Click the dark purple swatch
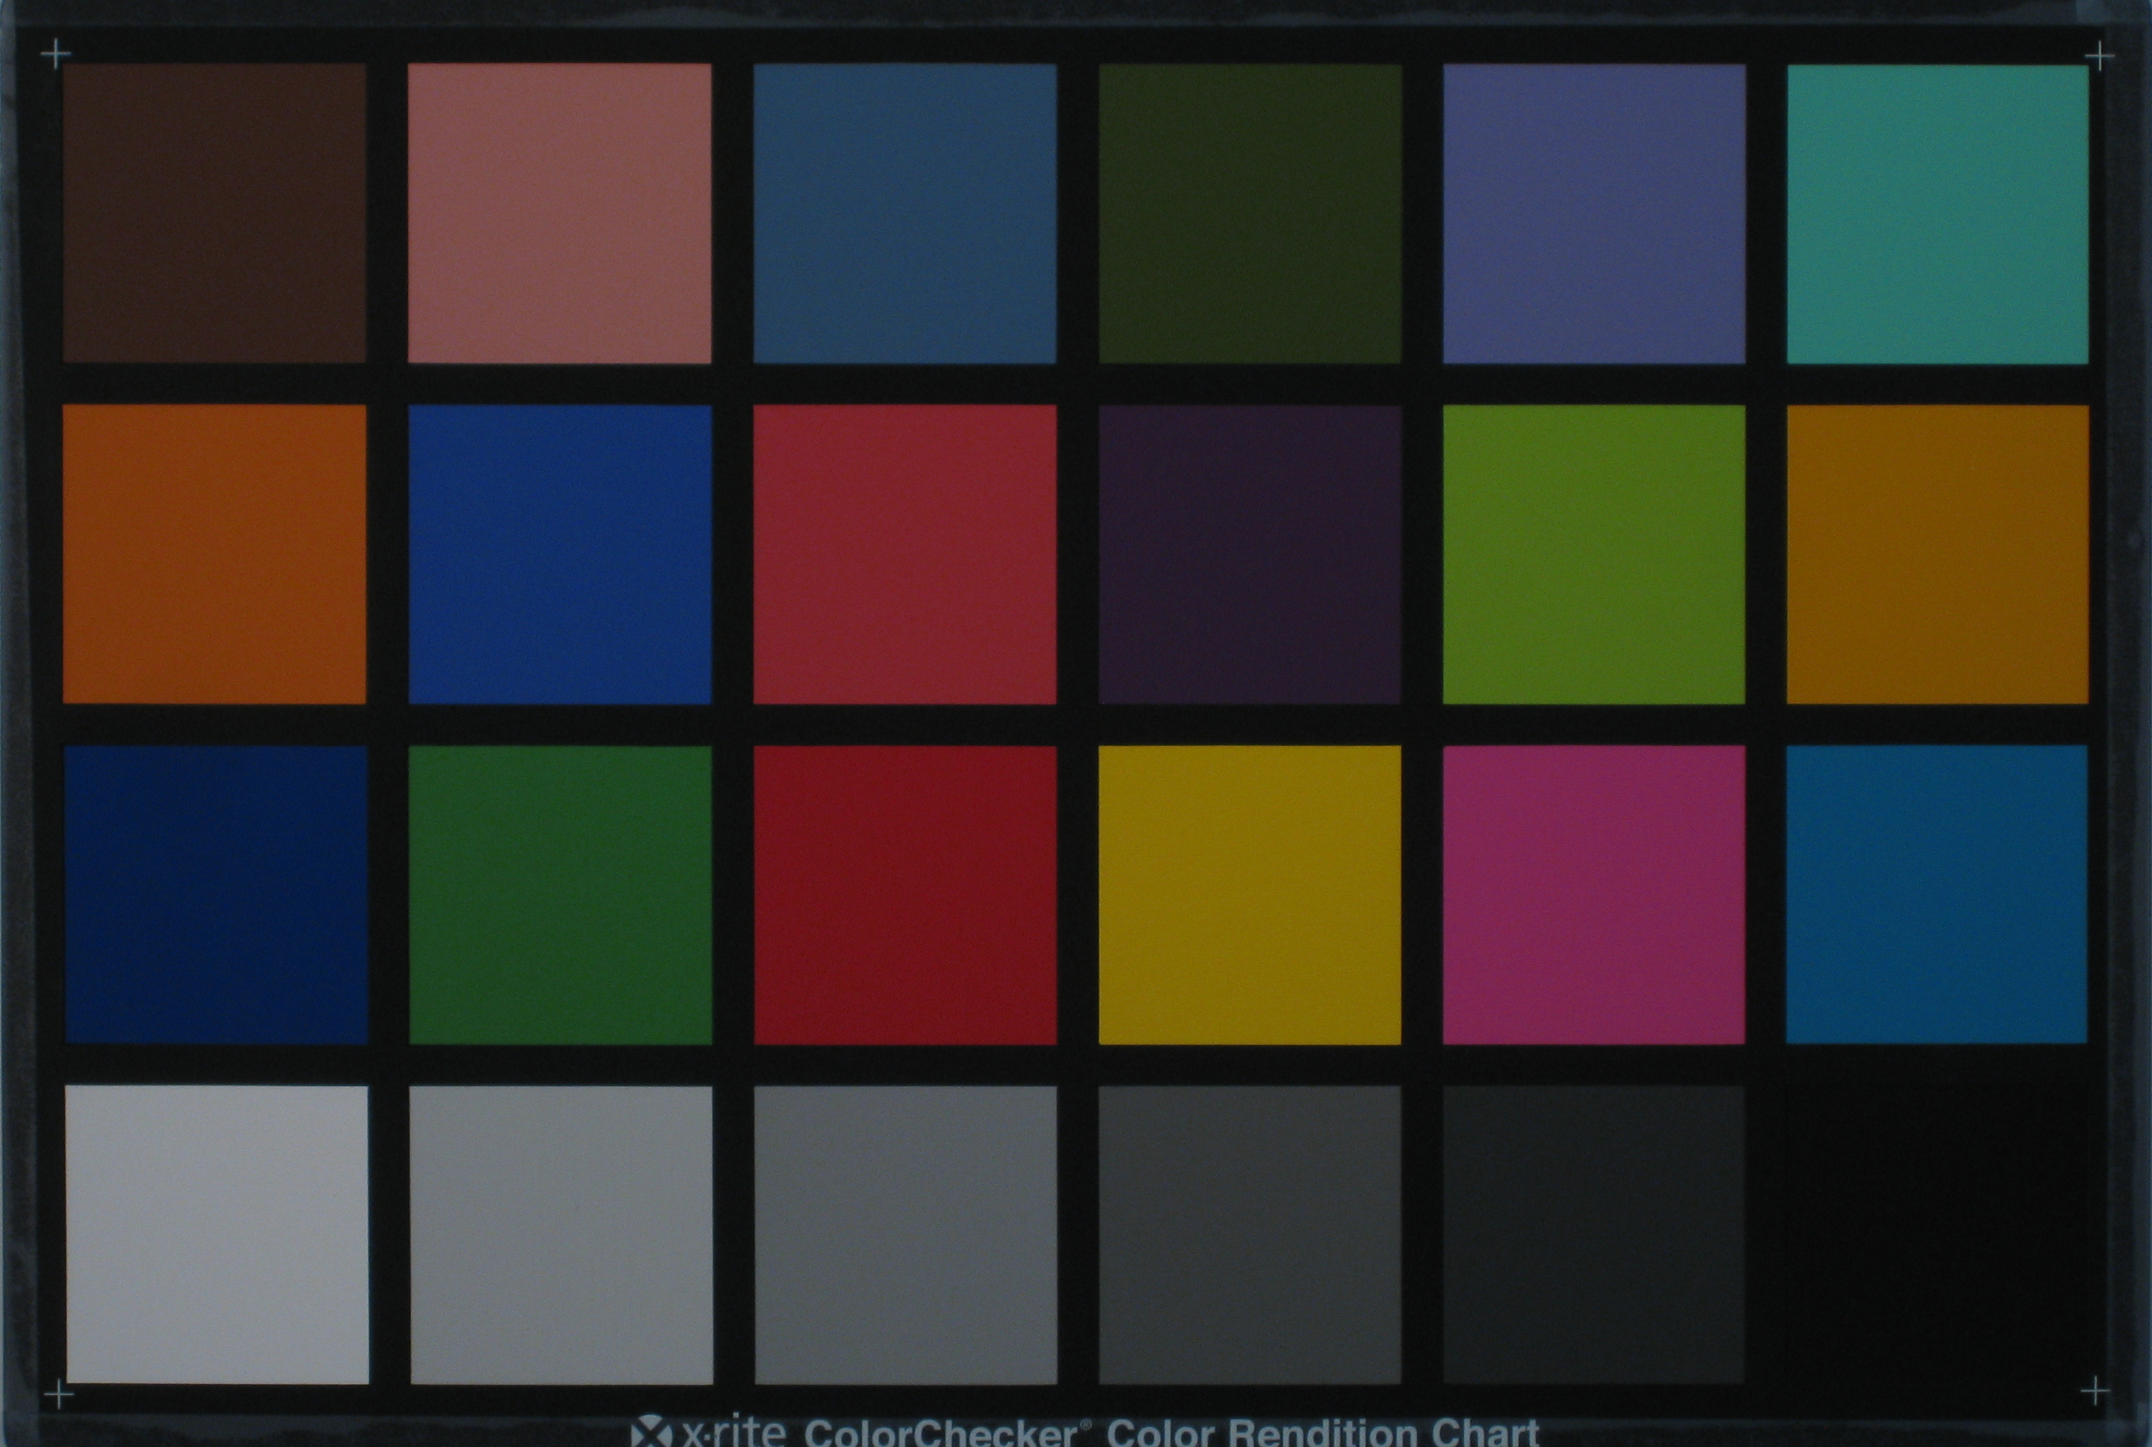 1249,554
